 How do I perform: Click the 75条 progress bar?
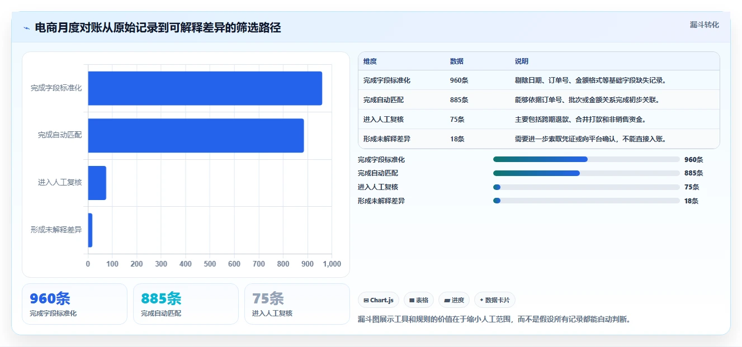click(x=587, y=187)
